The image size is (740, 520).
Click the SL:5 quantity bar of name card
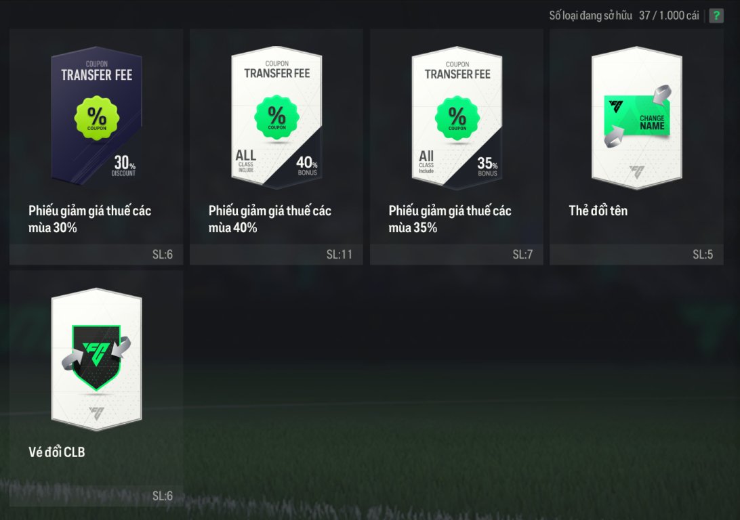(636, 255)
